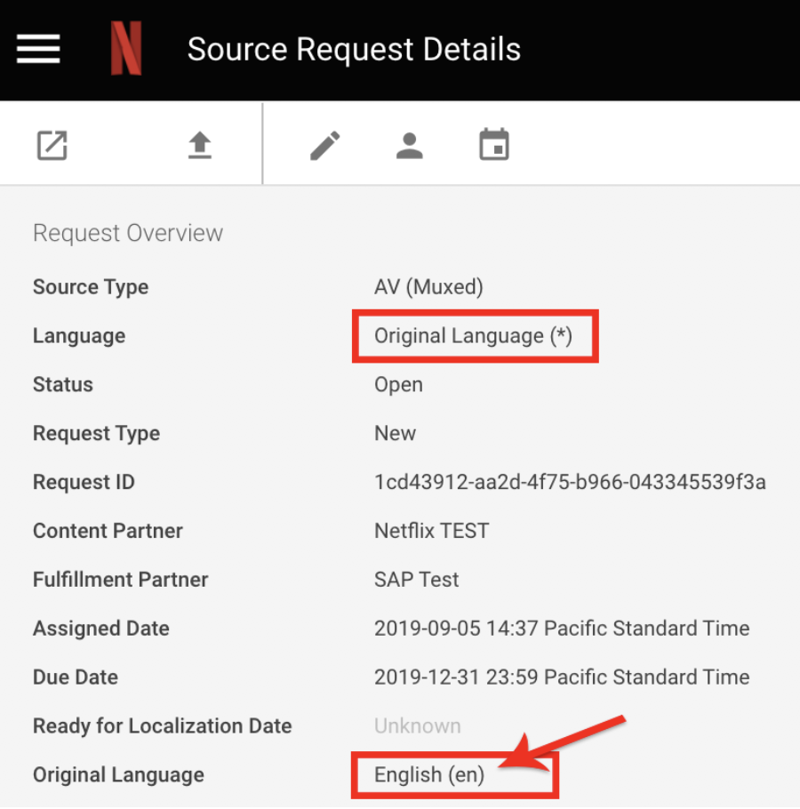Image resolution: width=800 pixels, height=809 pixels.
Task: Click the Netflix logo
Action: pyautogui.click(x=126, y=49)
